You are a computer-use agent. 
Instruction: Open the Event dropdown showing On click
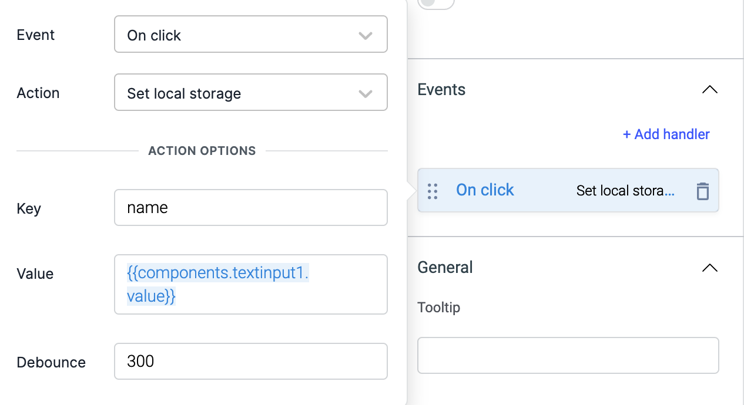(241, 35)
